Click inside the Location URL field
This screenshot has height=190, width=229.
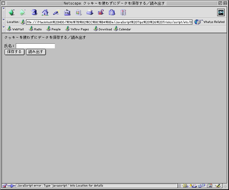(x=109, y=22)
